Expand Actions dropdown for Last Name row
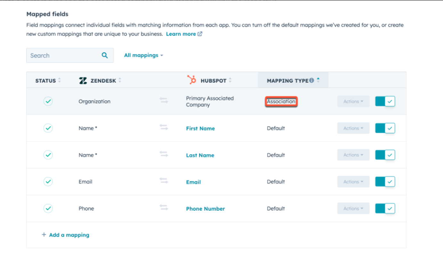The image size is (443, 253). [x=353, y=155]
